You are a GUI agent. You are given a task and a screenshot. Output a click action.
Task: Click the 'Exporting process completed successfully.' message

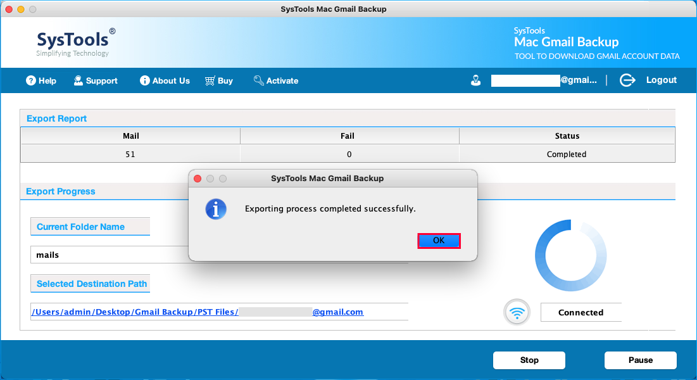coord(330,209)
